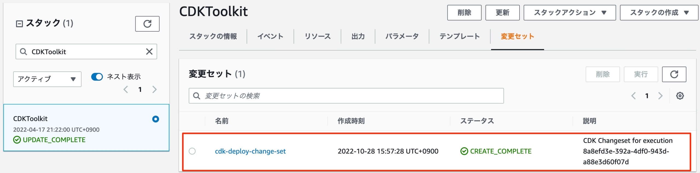
Task: Open the cdk-deploy-change-set link
Action: pyautogui.click(x=250, y=151)
